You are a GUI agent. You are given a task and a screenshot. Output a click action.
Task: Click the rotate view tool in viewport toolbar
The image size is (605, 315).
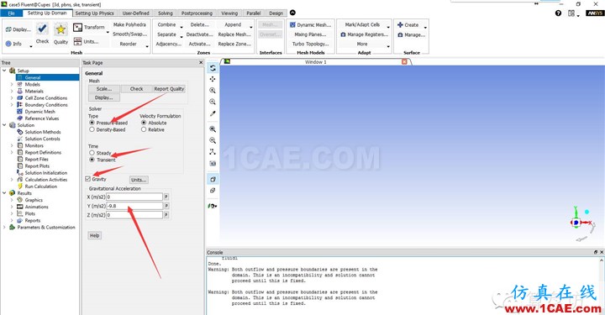tap(213, 68)
